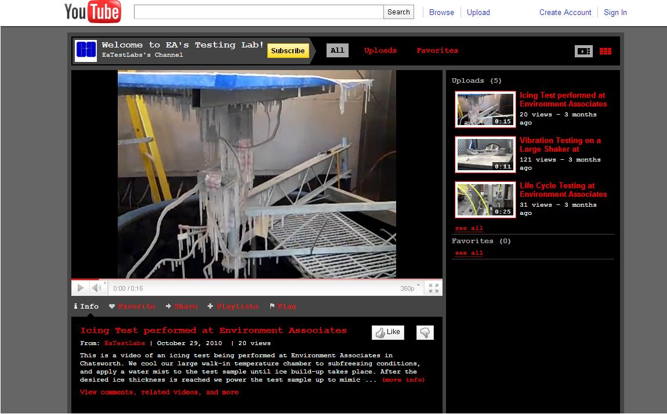
Task: Click the EaTestLabs channel avatar icon
Action: 86,51
